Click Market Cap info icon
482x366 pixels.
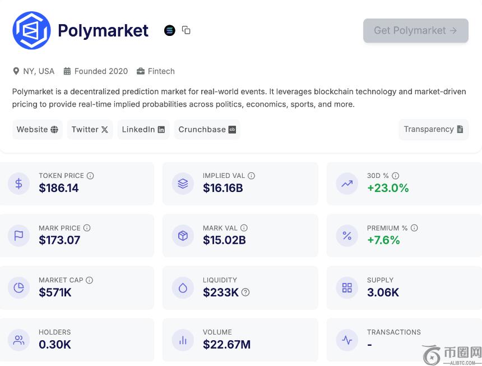90,280
